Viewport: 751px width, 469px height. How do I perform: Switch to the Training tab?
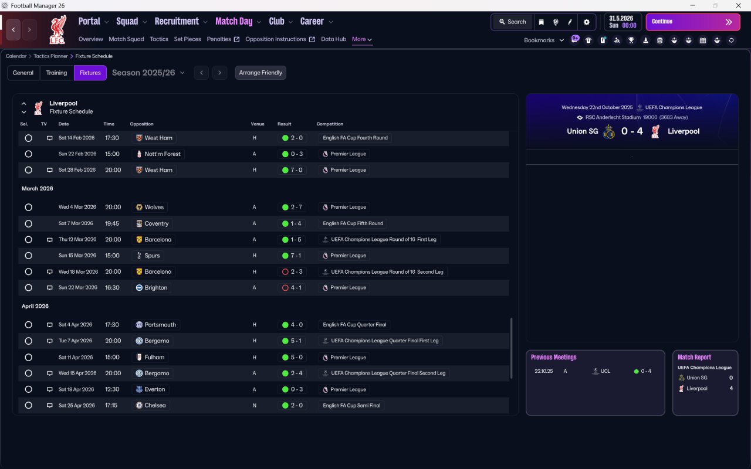(56, 73)
